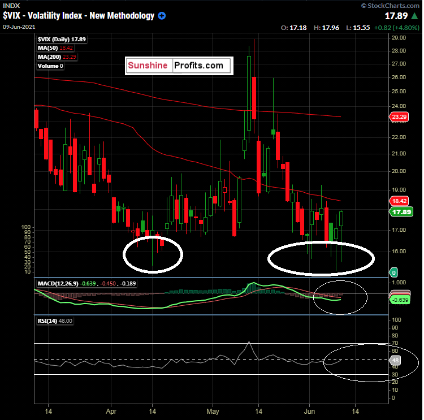Select the MA(200) 23.29 legend entry

coord(57,57)
